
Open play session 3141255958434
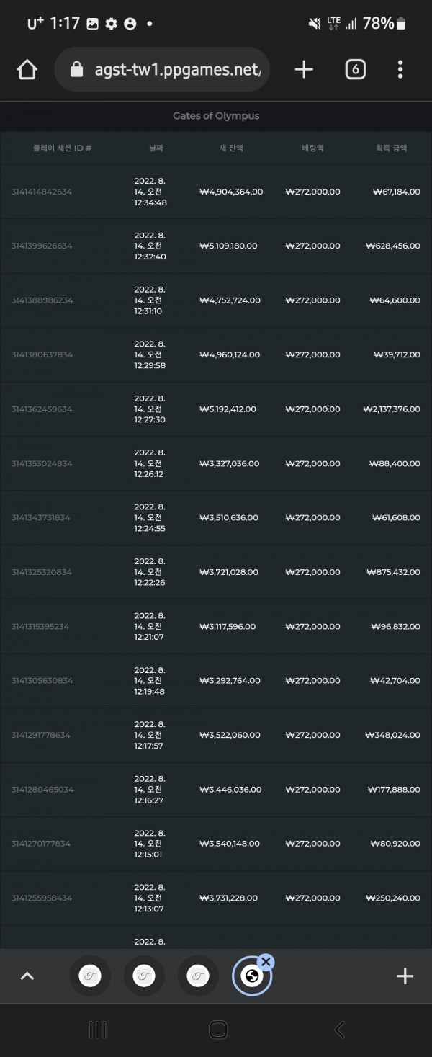point(42,898)
